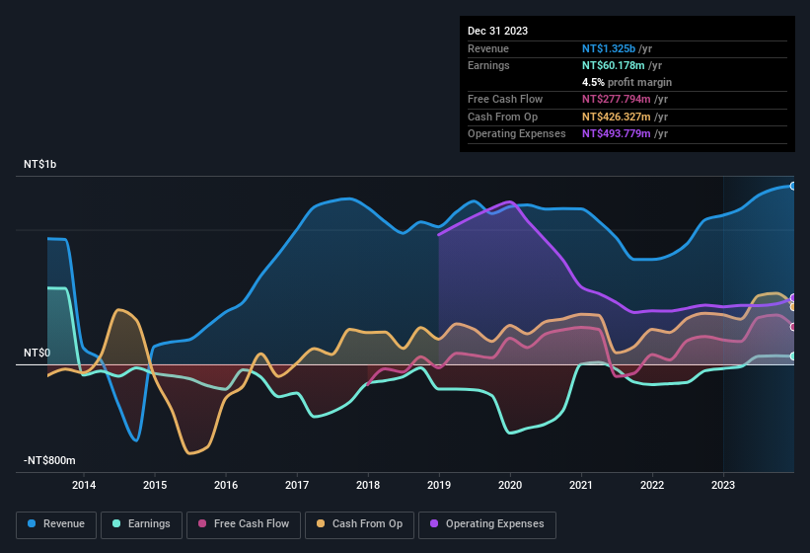
Task: Toggle the Cash From Op legend button
Action: (x=359, y=524)
